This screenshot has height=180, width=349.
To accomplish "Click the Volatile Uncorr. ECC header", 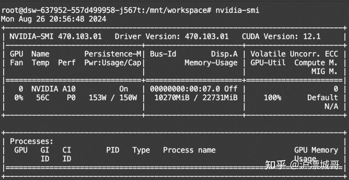I will coord(294,54).
